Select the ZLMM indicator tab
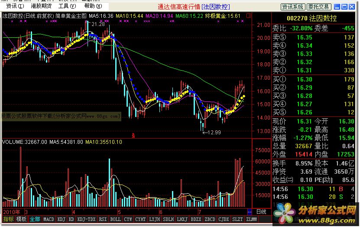 [251, 219]
